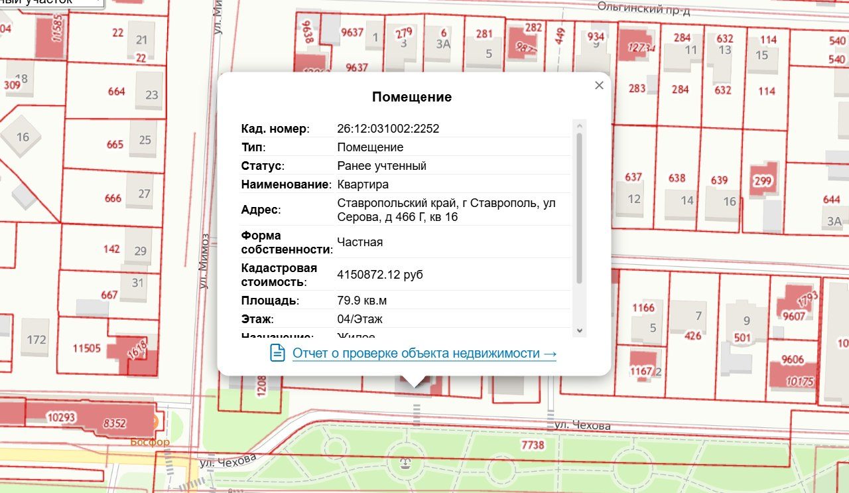Viewport: 849px width, 493px height.
Task: Click the document icon beside the report link
Action: point(277,353)
